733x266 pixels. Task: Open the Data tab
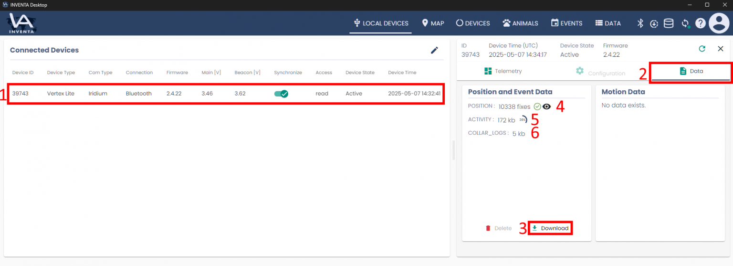coord(691,71)
